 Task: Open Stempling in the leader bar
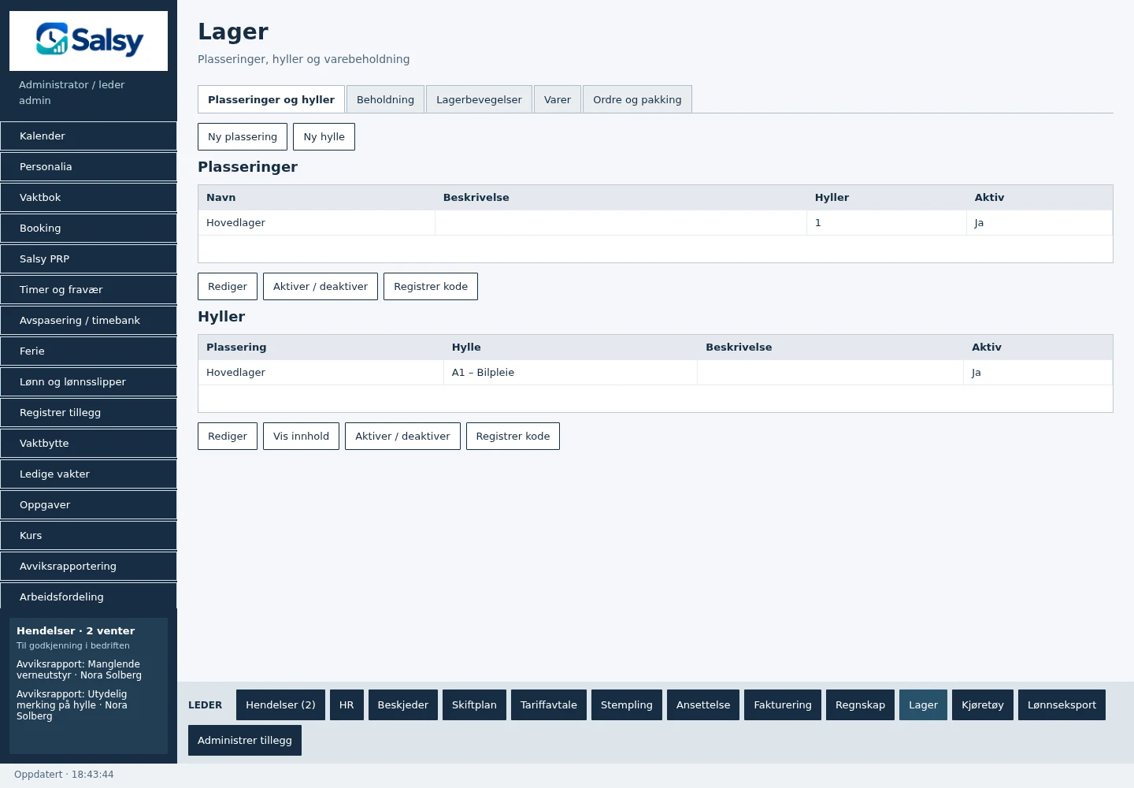pyautogui.click(x=627, y=704)
